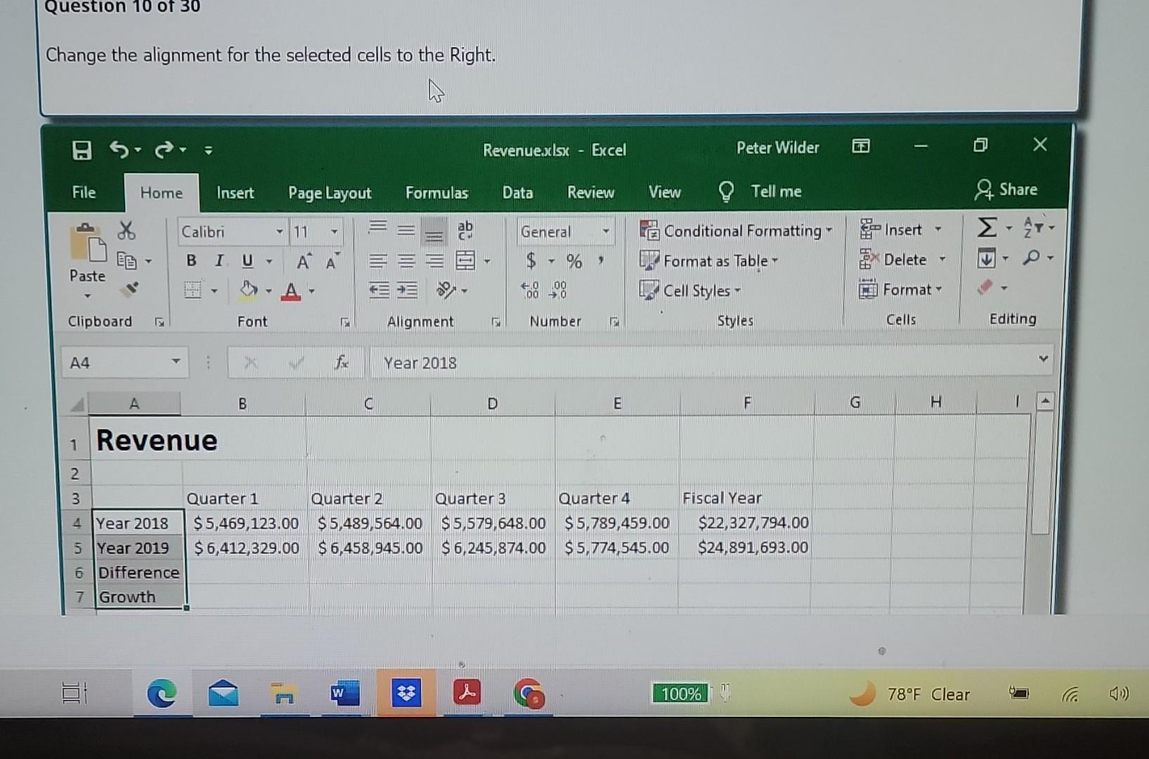Switch to the Review tab
Viewport: 1149px width, 759px height.
click(x=590, y=193)
